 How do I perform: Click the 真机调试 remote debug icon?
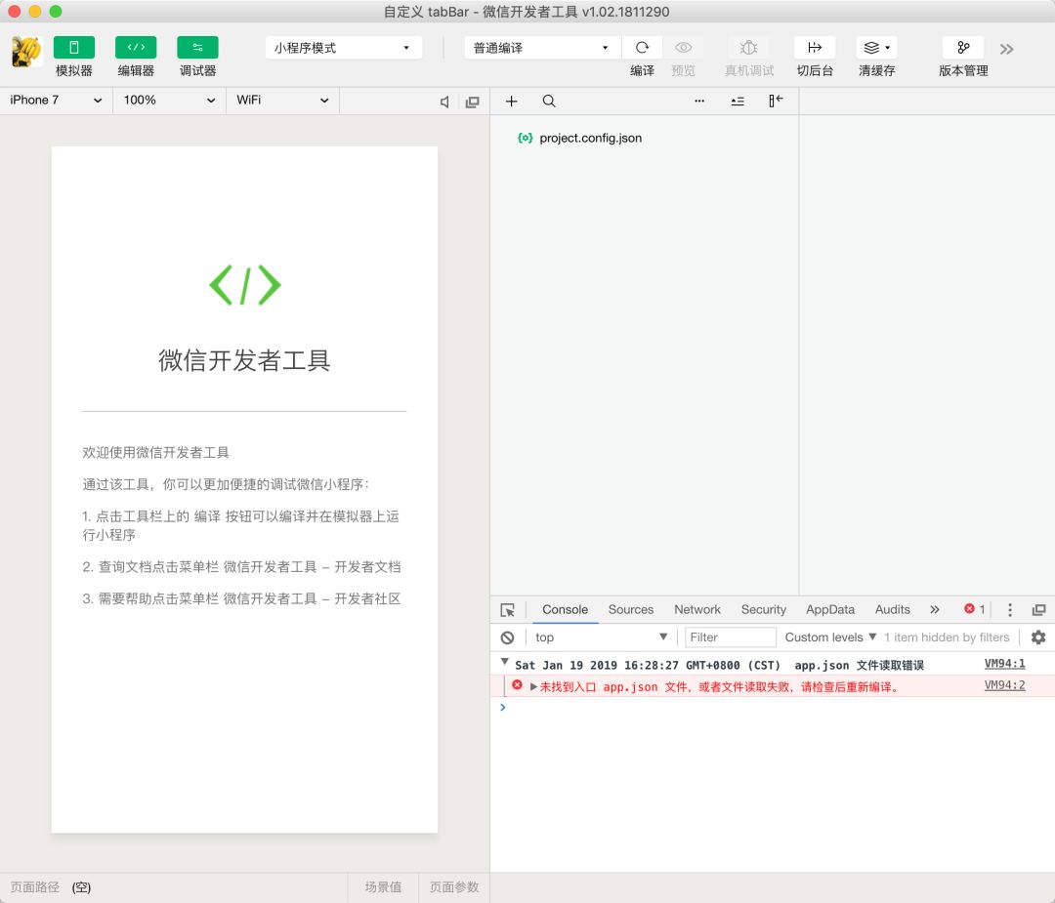click(x=749, y=48)
